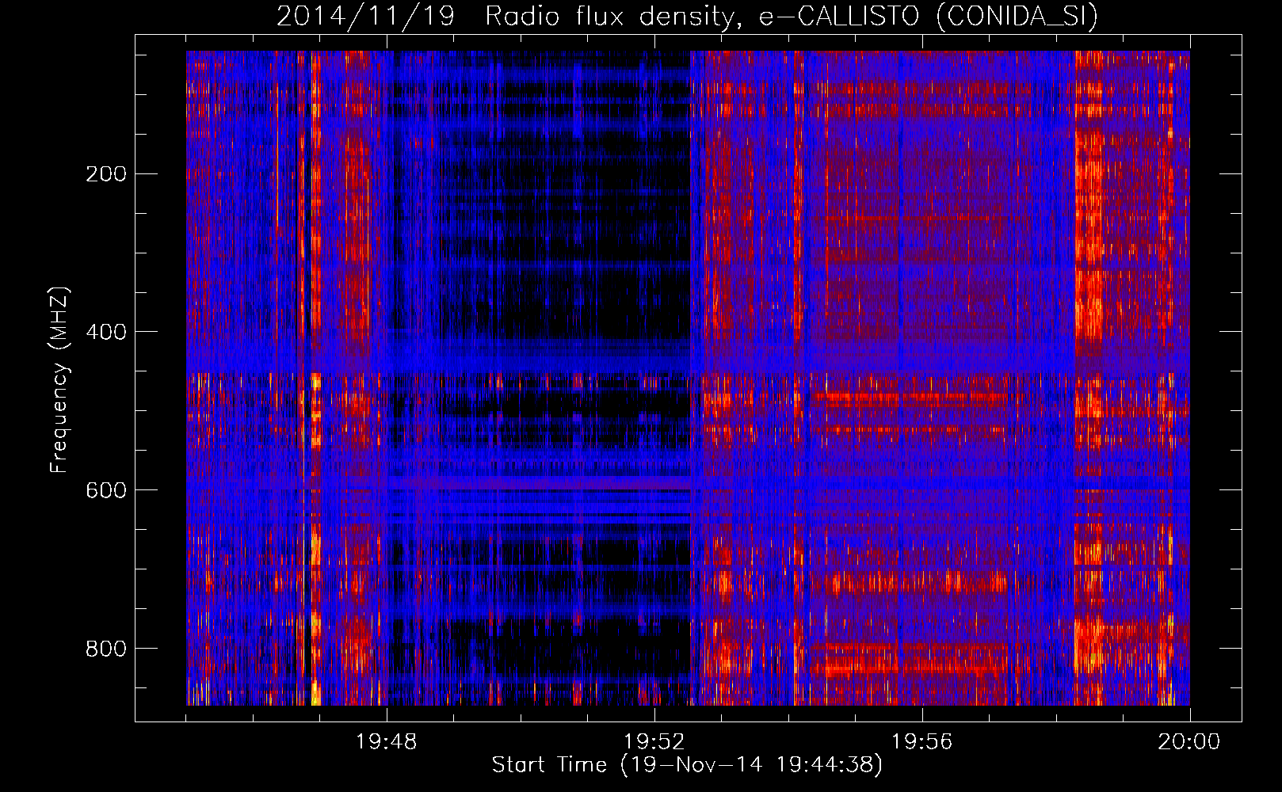Click the 19:52 time tick label

point(654,742)
